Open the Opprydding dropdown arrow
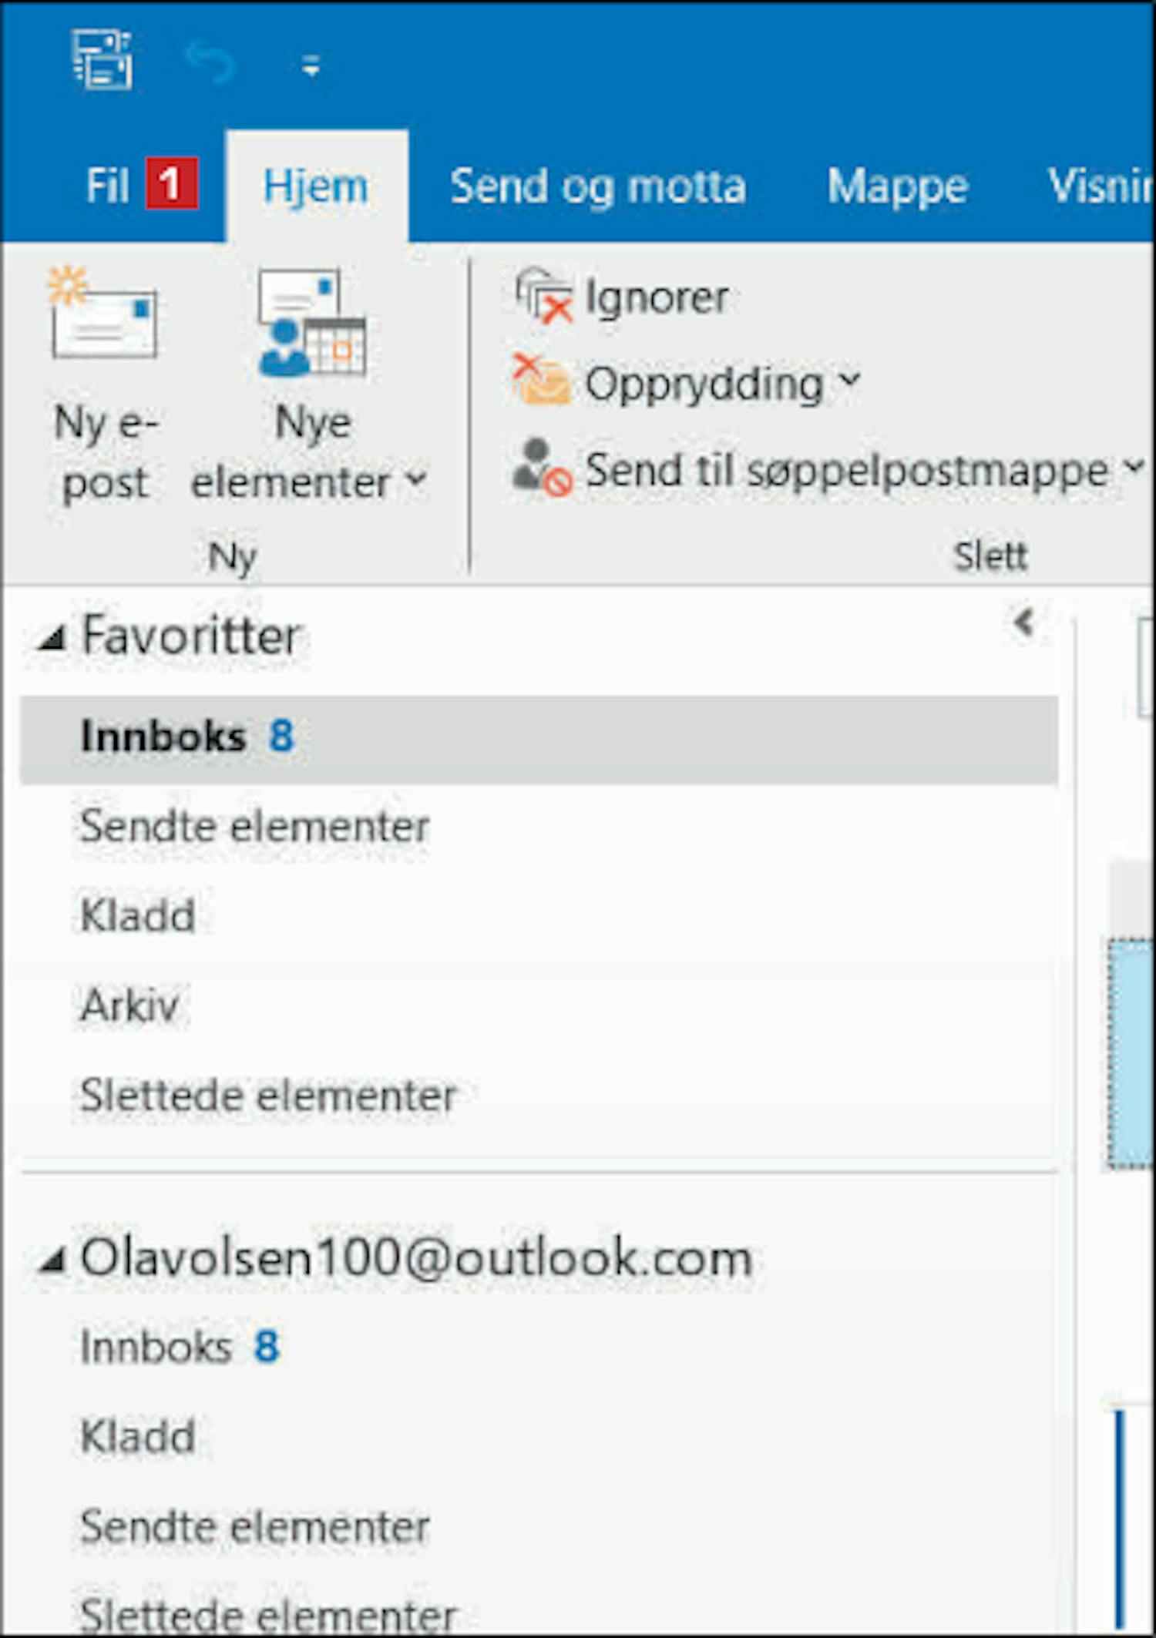Viewport: 1156px width, 1638px height. pos(850,379)
